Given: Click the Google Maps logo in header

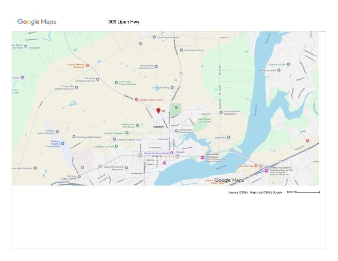Looking at the screenshot, I should [37, 22].
